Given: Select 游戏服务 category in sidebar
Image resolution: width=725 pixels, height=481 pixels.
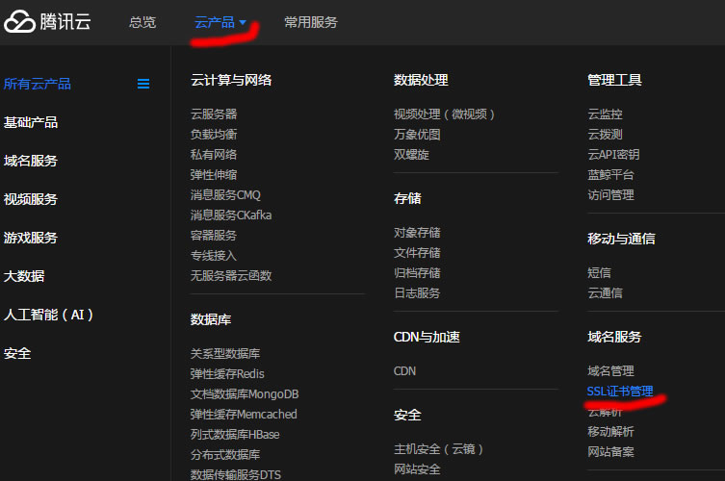Looking at the screenshot, I should 31,238.
